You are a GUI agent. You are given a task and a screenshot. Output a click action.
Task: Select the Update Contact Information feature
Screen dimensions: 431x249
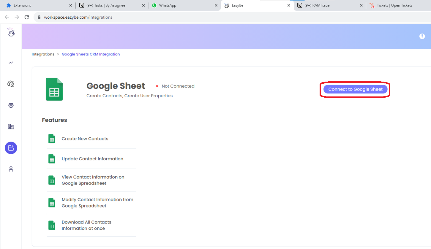92,159
